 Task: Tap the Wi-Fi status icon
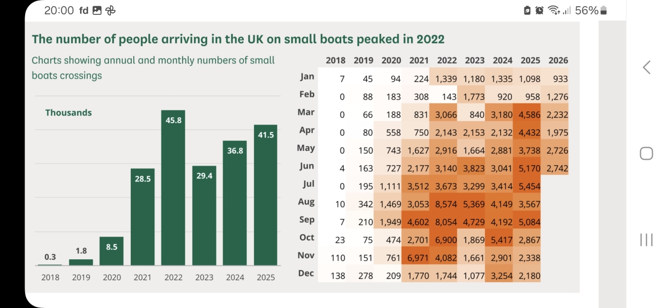point(554,10)
